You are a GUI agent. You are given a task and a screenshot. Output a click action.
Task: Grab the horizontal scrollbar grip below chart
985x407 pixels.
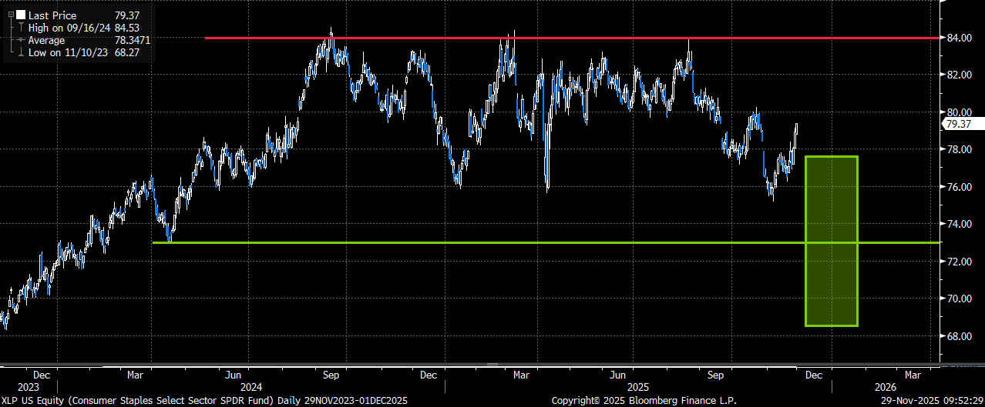492,365
